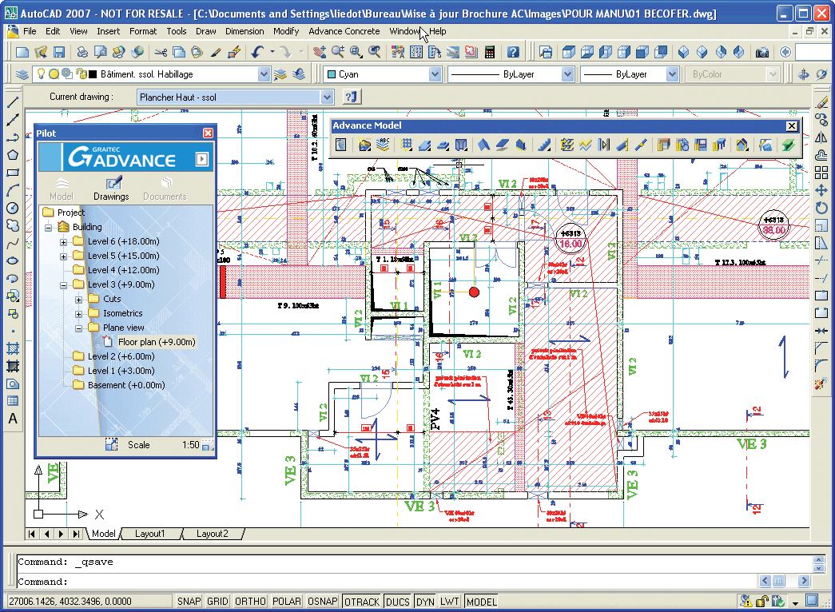Viewport: 835px width, 612px height.
Task: Click the arrow button on Graitec Advance banner
Action: [x=202, y=159]
